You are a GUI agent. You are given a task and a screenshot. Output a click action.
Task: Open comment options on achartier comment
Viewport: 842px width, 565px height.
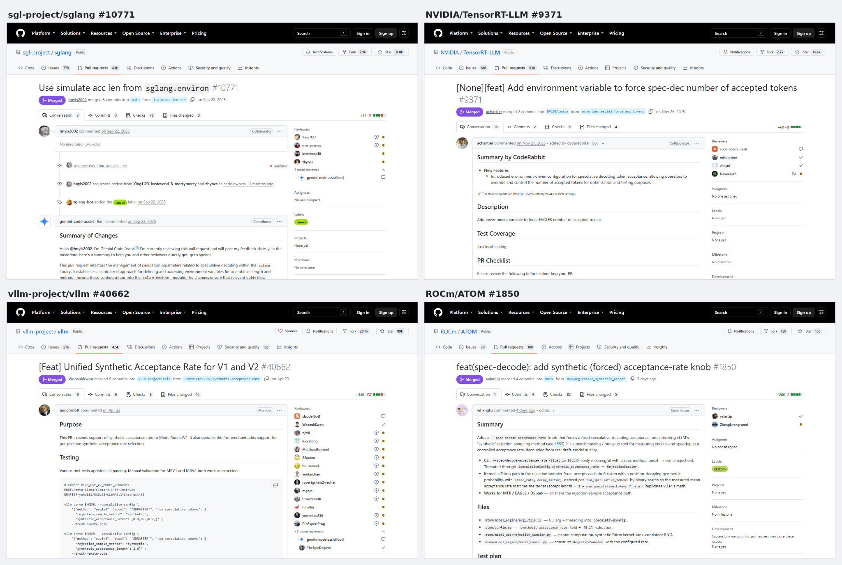697,143
